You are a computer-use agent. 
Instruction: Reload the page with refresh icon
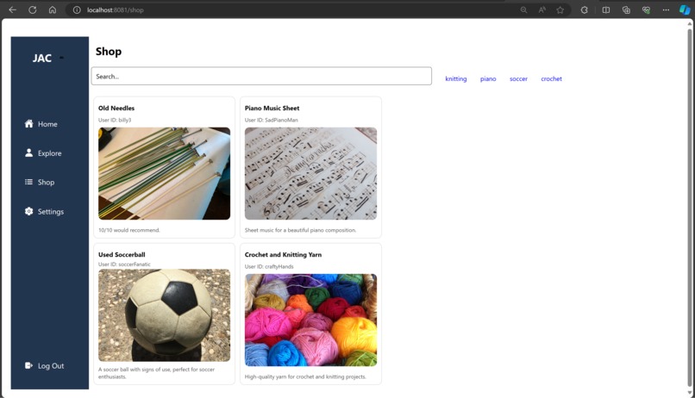coord(33,9)
